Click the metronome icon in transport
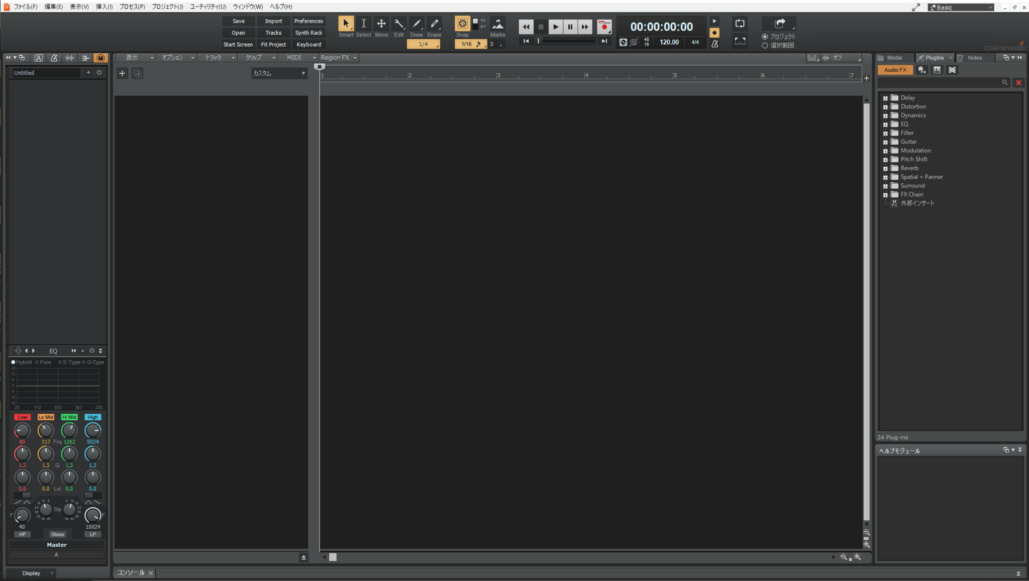1029x581 pixels. (714, 44)
